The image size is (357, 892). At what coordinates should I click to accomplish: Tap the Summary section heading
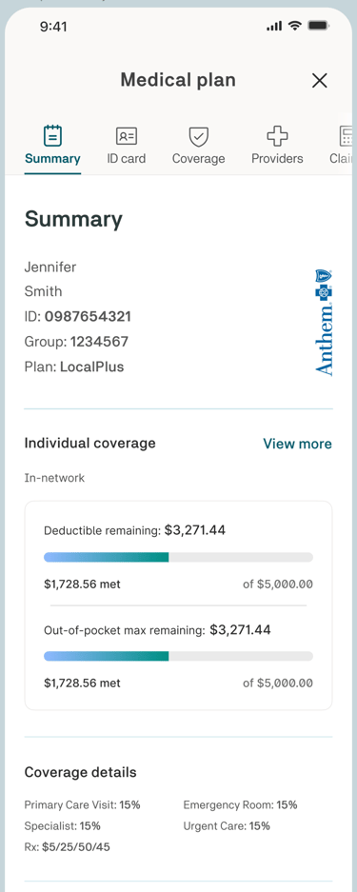tap(73, 220)
